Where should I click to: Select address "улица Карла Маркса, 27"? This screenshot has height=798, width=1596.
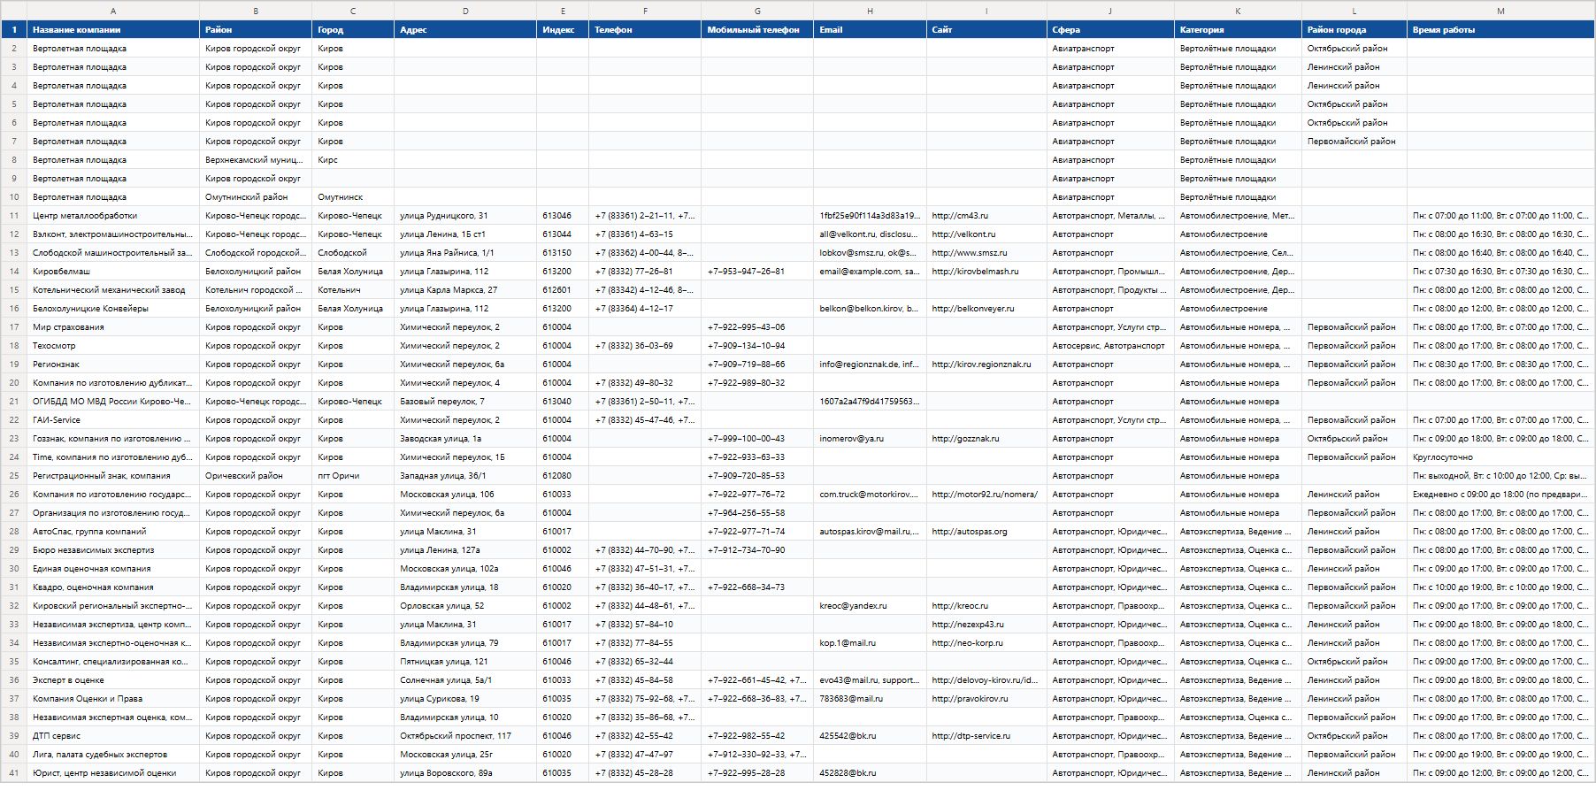point(465,290)
